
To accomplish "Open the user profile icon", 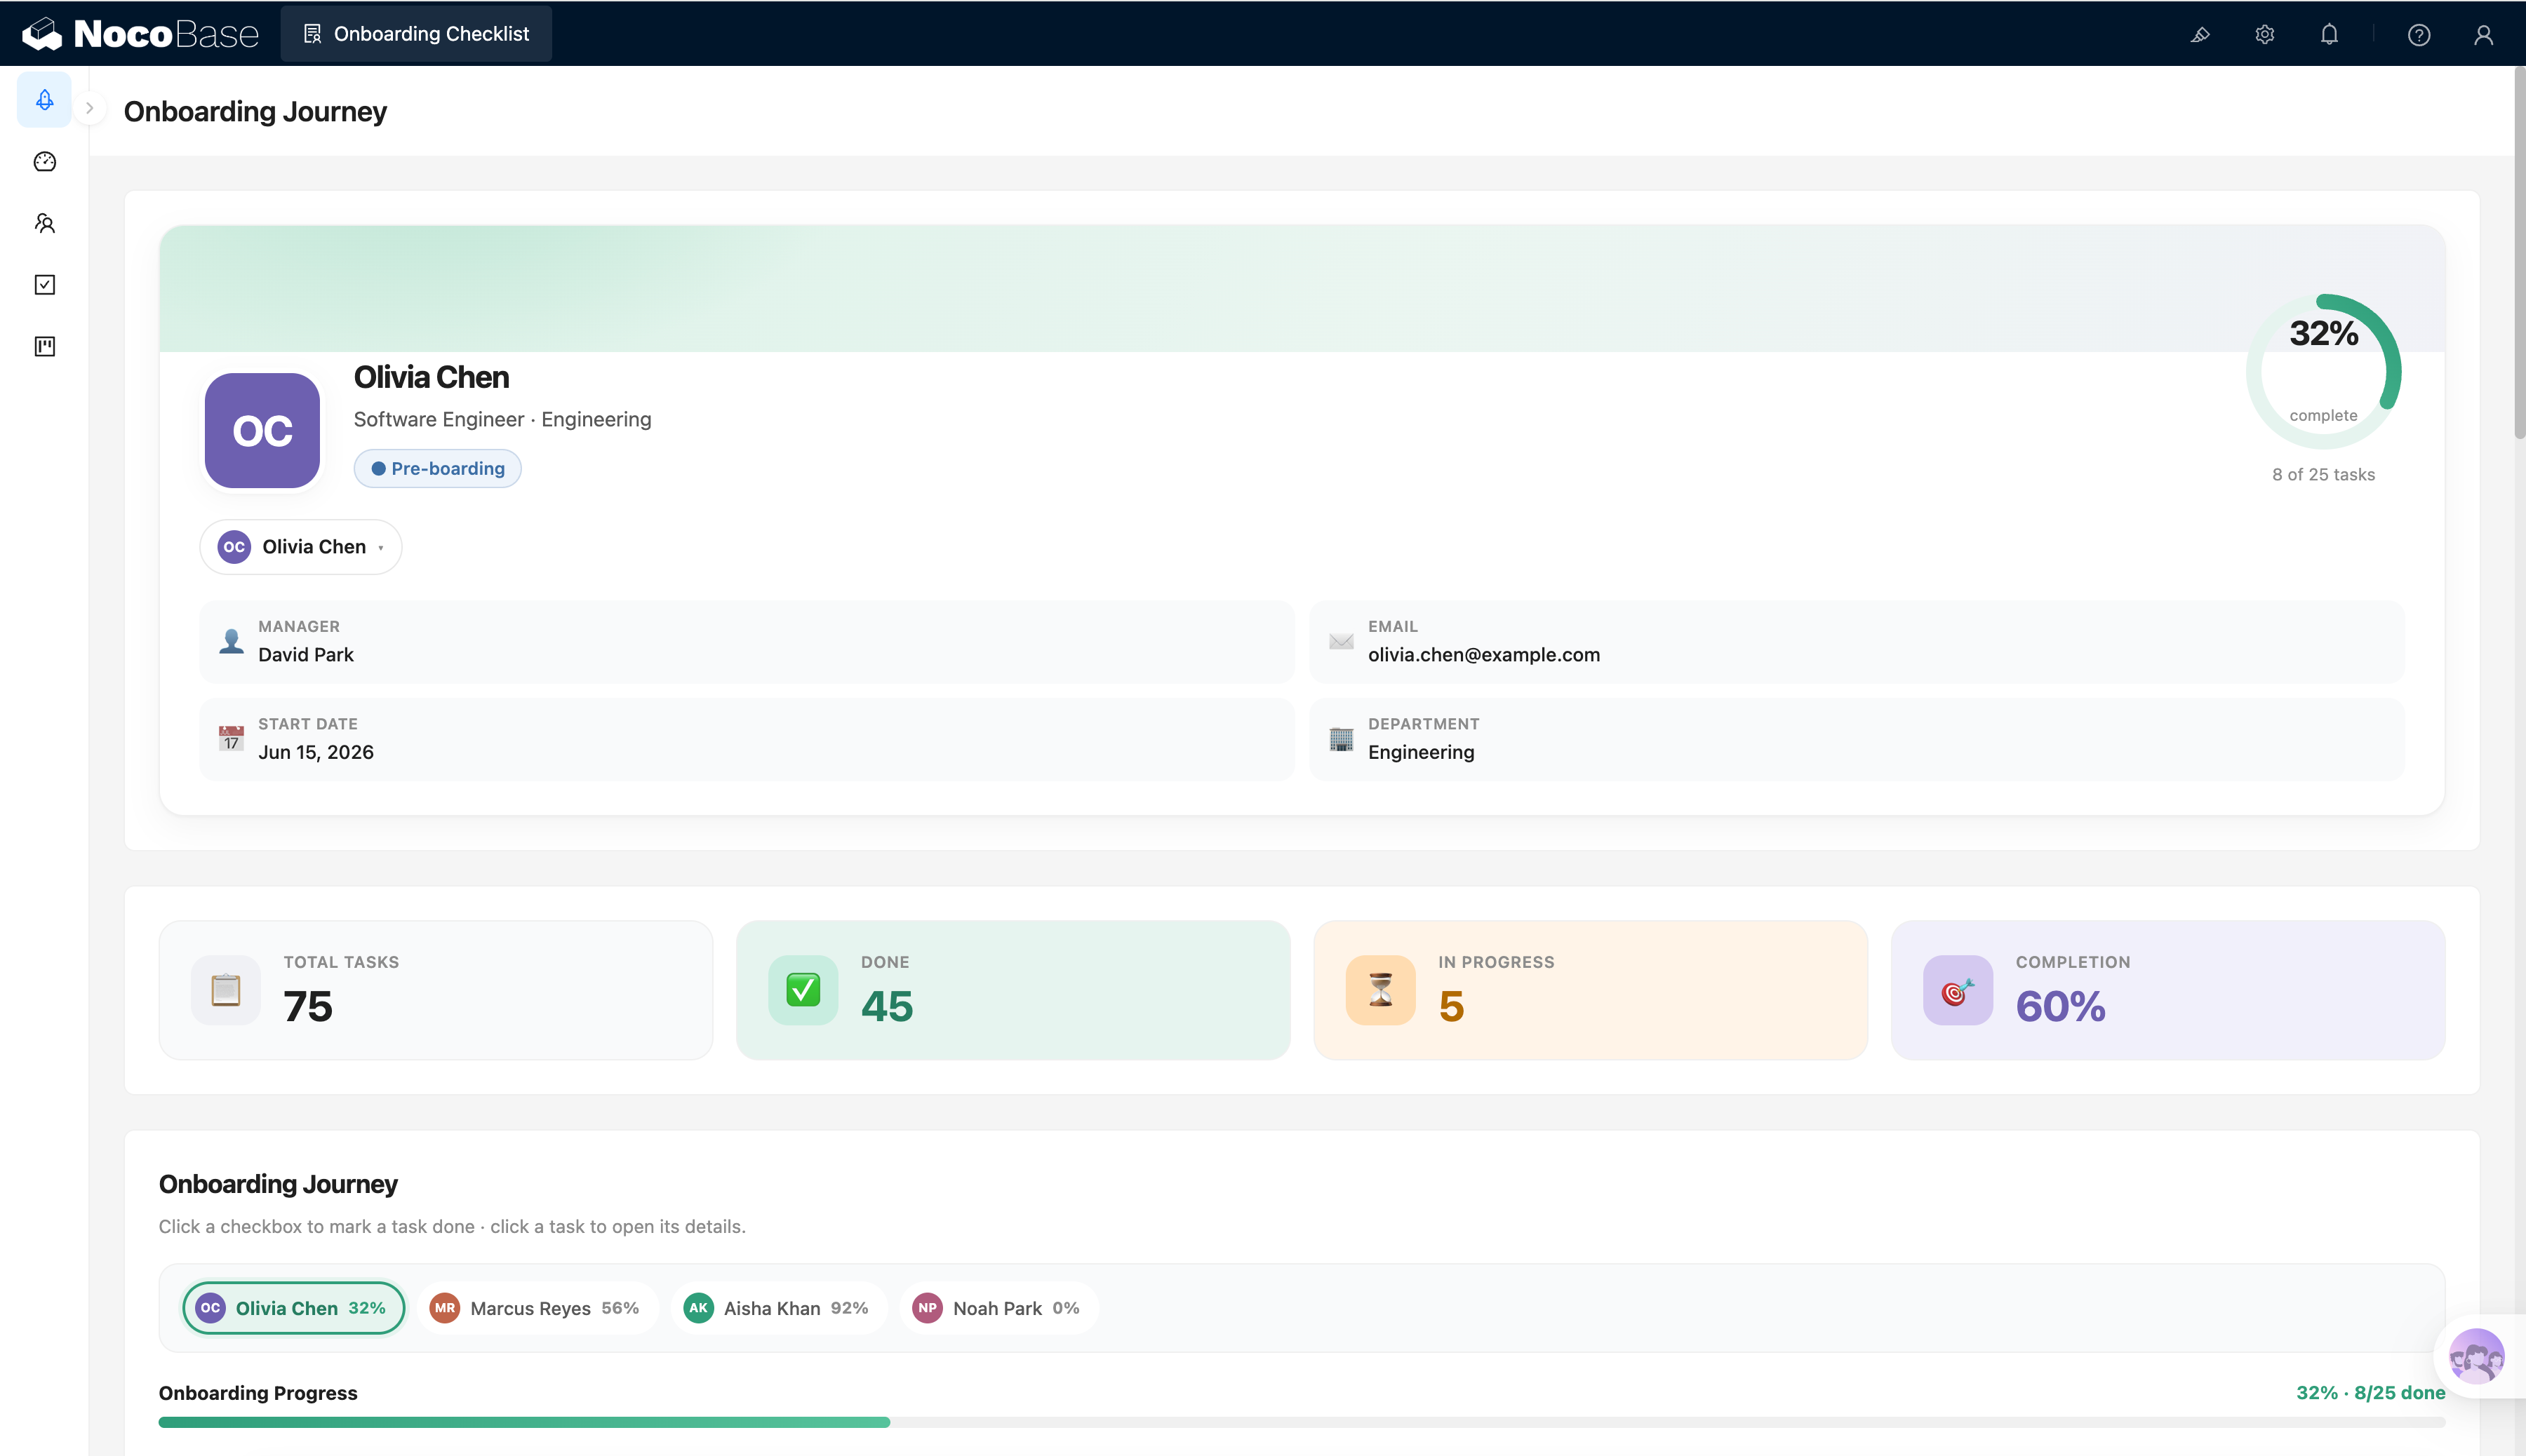I will (2483, 35).
